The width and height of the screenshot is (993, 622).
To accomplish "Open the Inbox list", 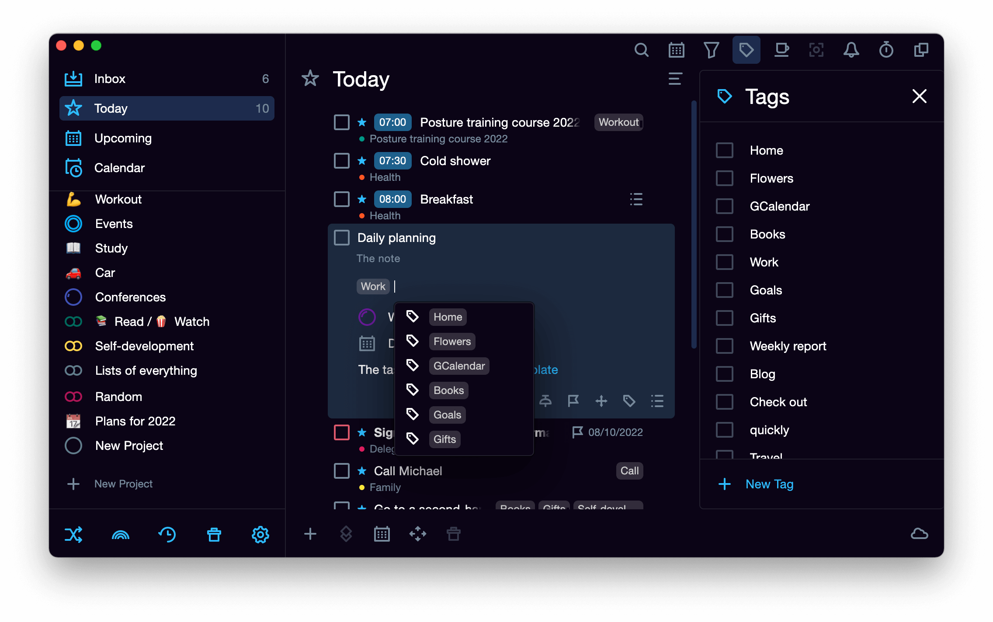I will pos(167,79).
